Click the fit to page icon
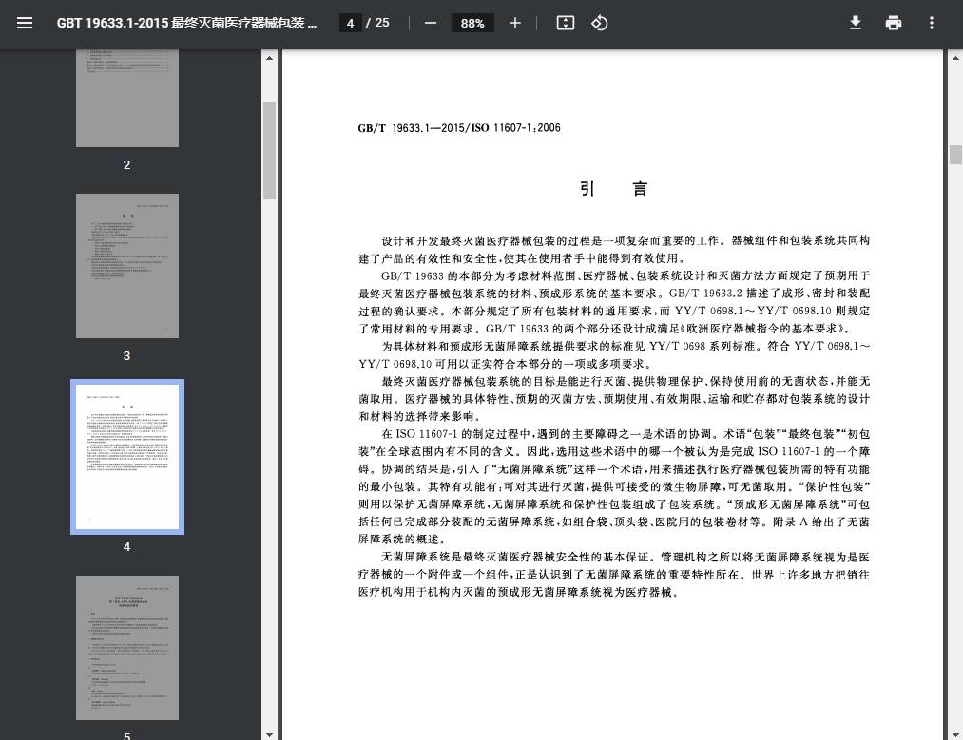 (566, 23)
